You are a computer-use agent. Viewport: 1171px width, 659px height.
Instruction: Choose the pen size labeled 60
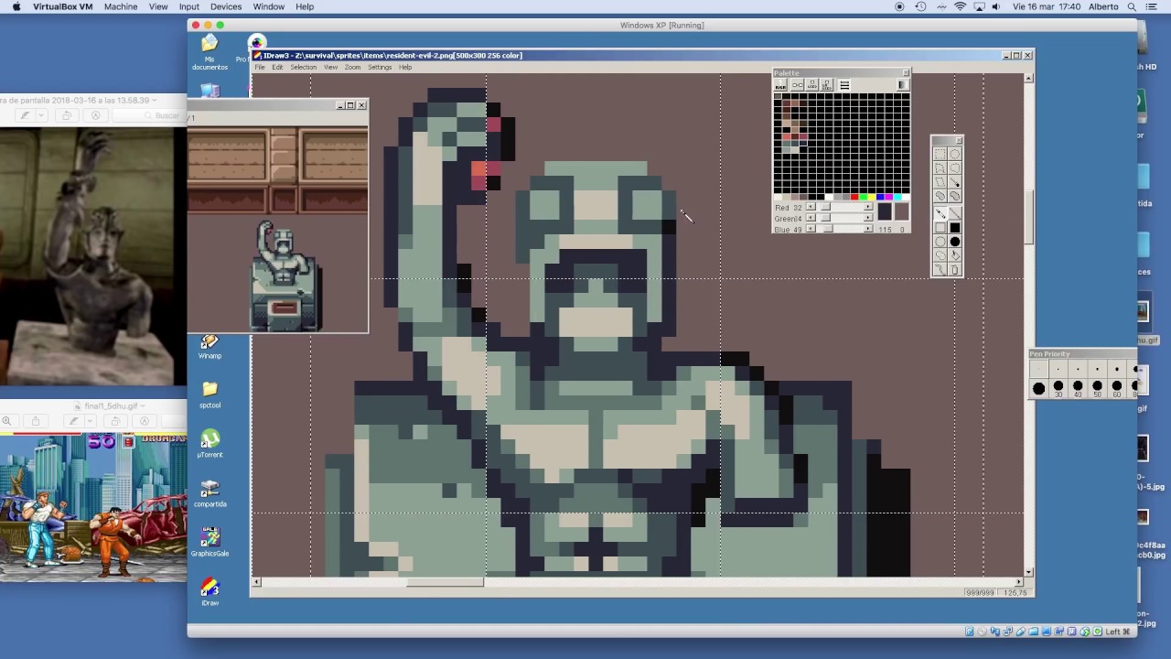point(1117,388)
